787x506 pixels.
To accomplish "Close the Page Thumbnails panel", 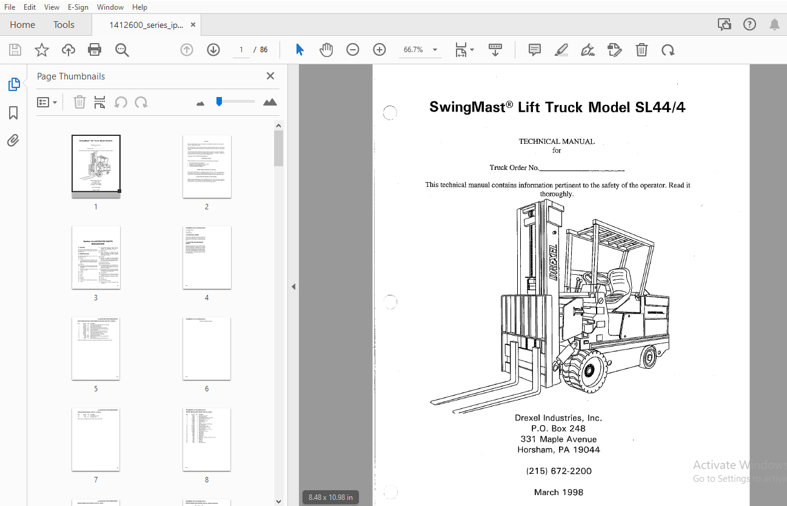I will (270, 76).
